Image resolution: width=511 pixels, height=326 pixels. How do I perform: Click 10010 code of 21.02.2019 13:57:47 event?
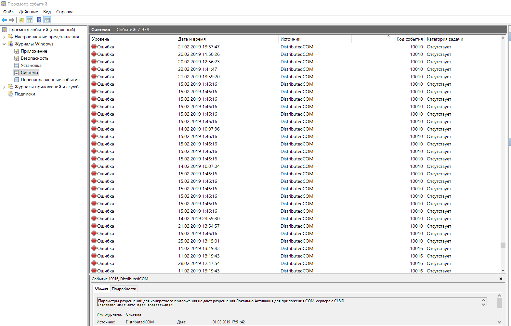416,47
